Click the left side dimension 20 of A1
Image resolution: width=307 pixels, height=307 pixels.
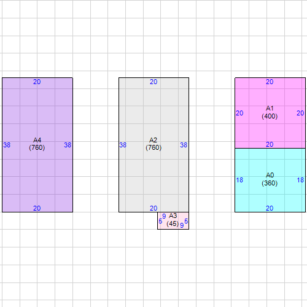[239, 113]
